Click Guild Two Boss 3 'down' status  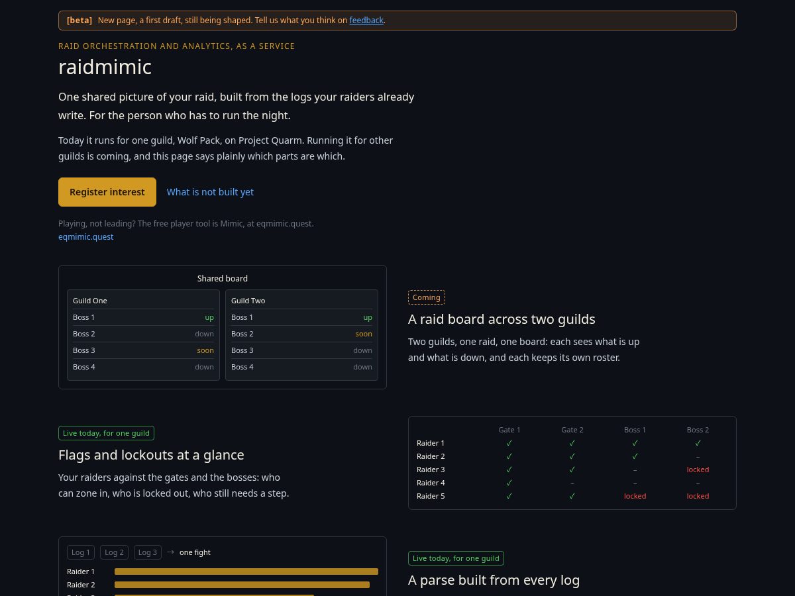click(362, 350)
